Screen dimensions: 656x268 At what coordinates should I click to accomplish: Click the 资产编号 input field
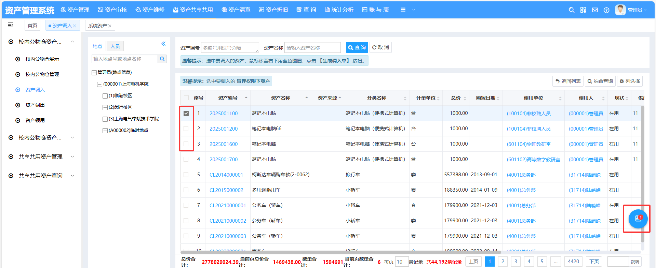click(x=230, y=48)
